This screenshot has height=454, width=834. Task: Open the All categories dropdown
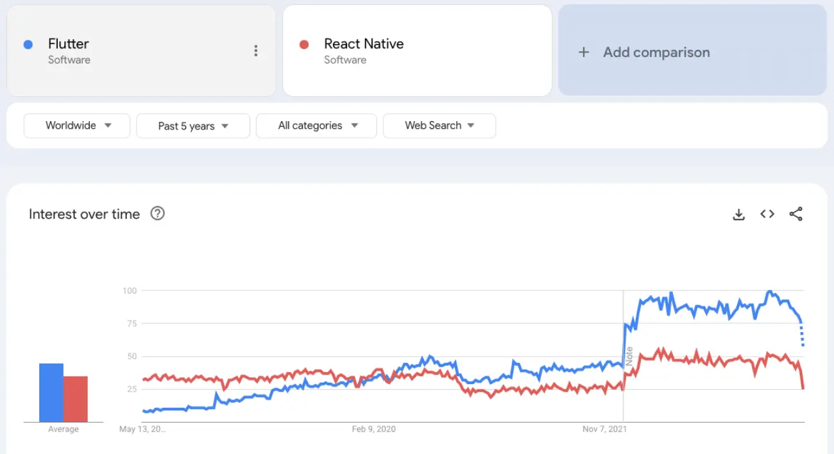pos(316,126)
